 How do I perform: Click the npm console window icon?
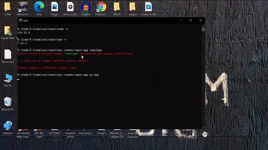(x=21, y=20)
